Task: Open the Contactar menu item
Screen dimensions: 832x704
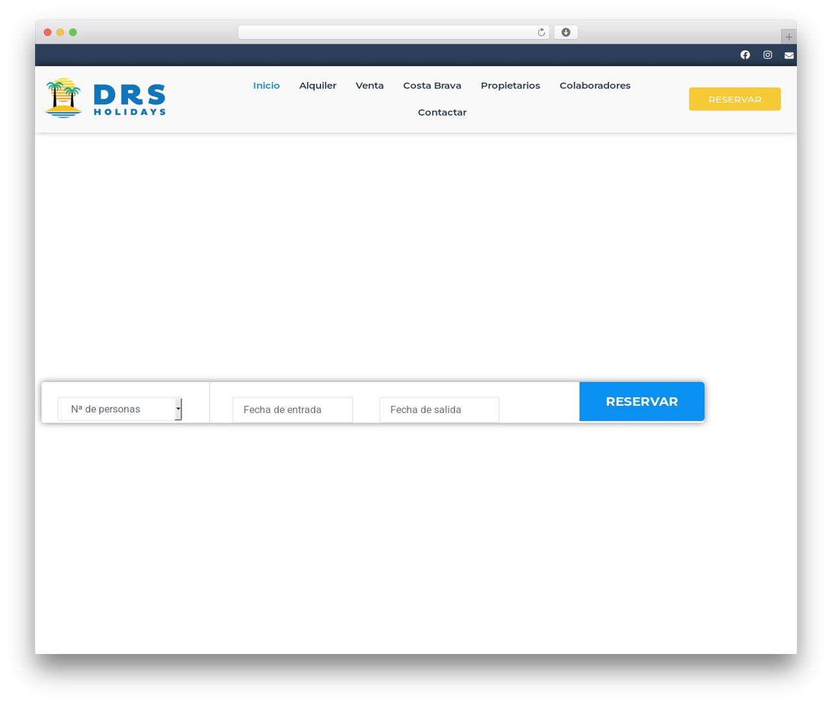Action: tap(442, 112)
